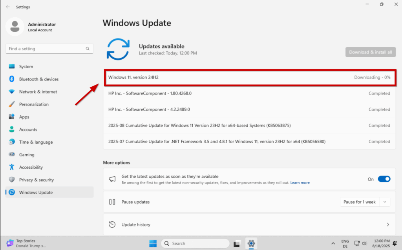Click the System icon in sidebar

[x=12, y=67]
